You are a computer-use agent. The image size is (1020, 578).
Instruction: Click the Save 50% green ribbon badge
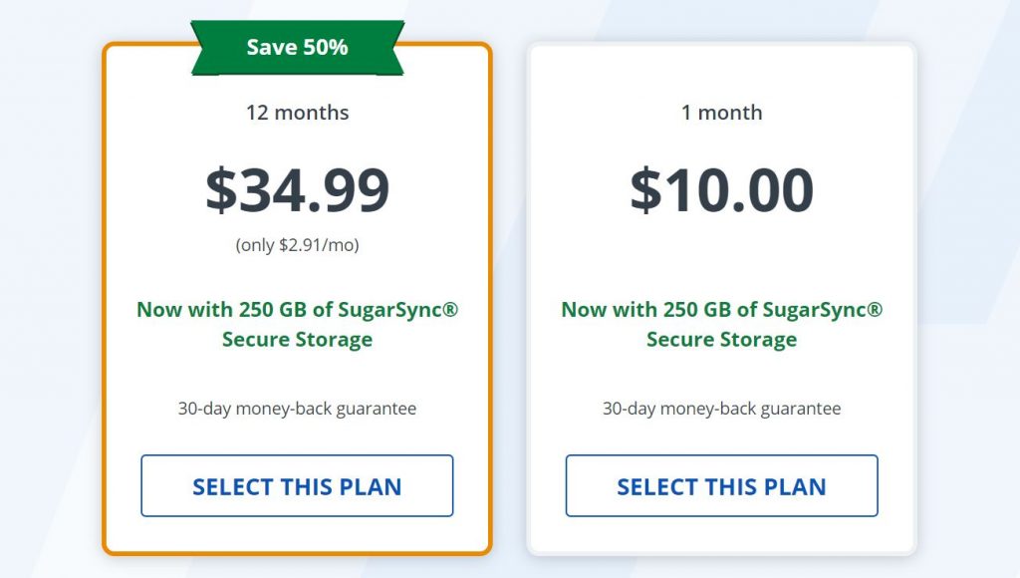pos(297,48)
